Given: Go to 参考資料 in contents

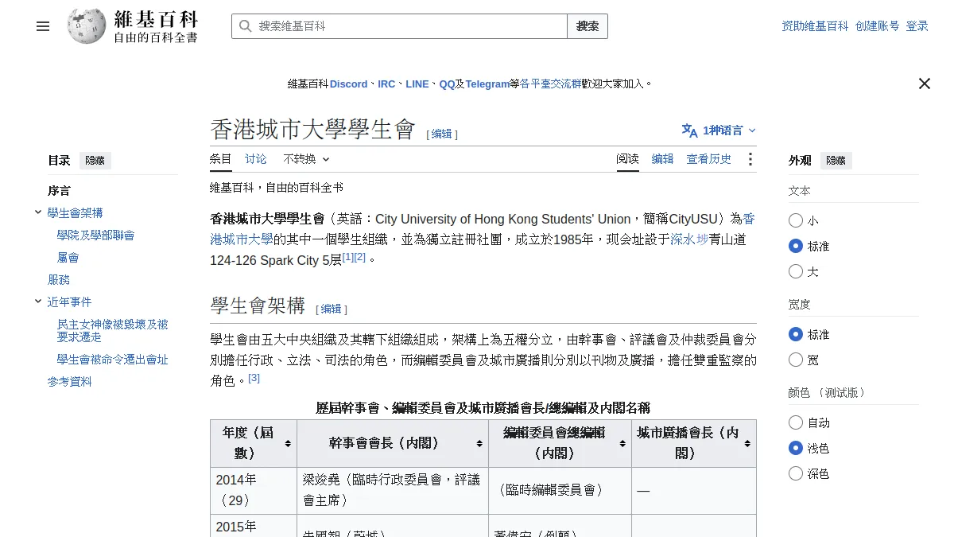Looking at the screenshot, I should [70, 382].
